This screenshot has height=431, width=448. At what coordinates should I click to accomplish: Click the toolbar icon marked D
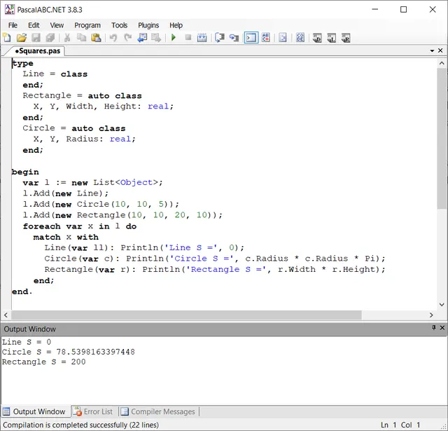(317, 38)
